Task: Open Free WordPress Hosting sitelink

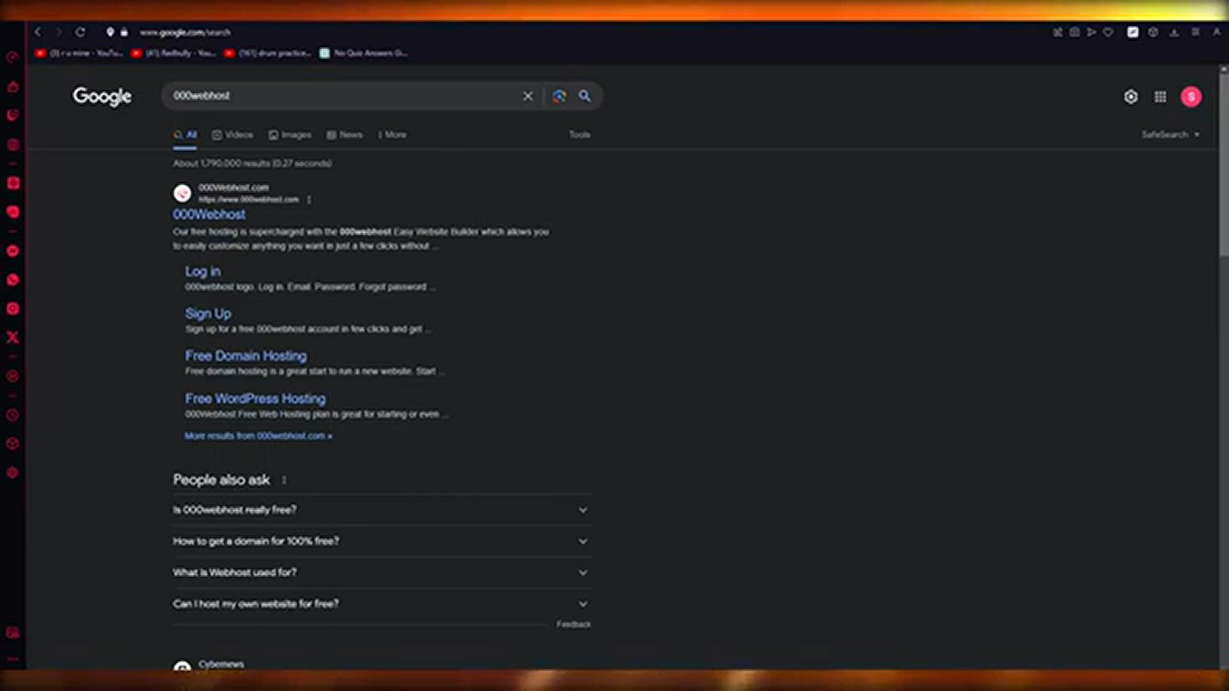Action: 255,399
